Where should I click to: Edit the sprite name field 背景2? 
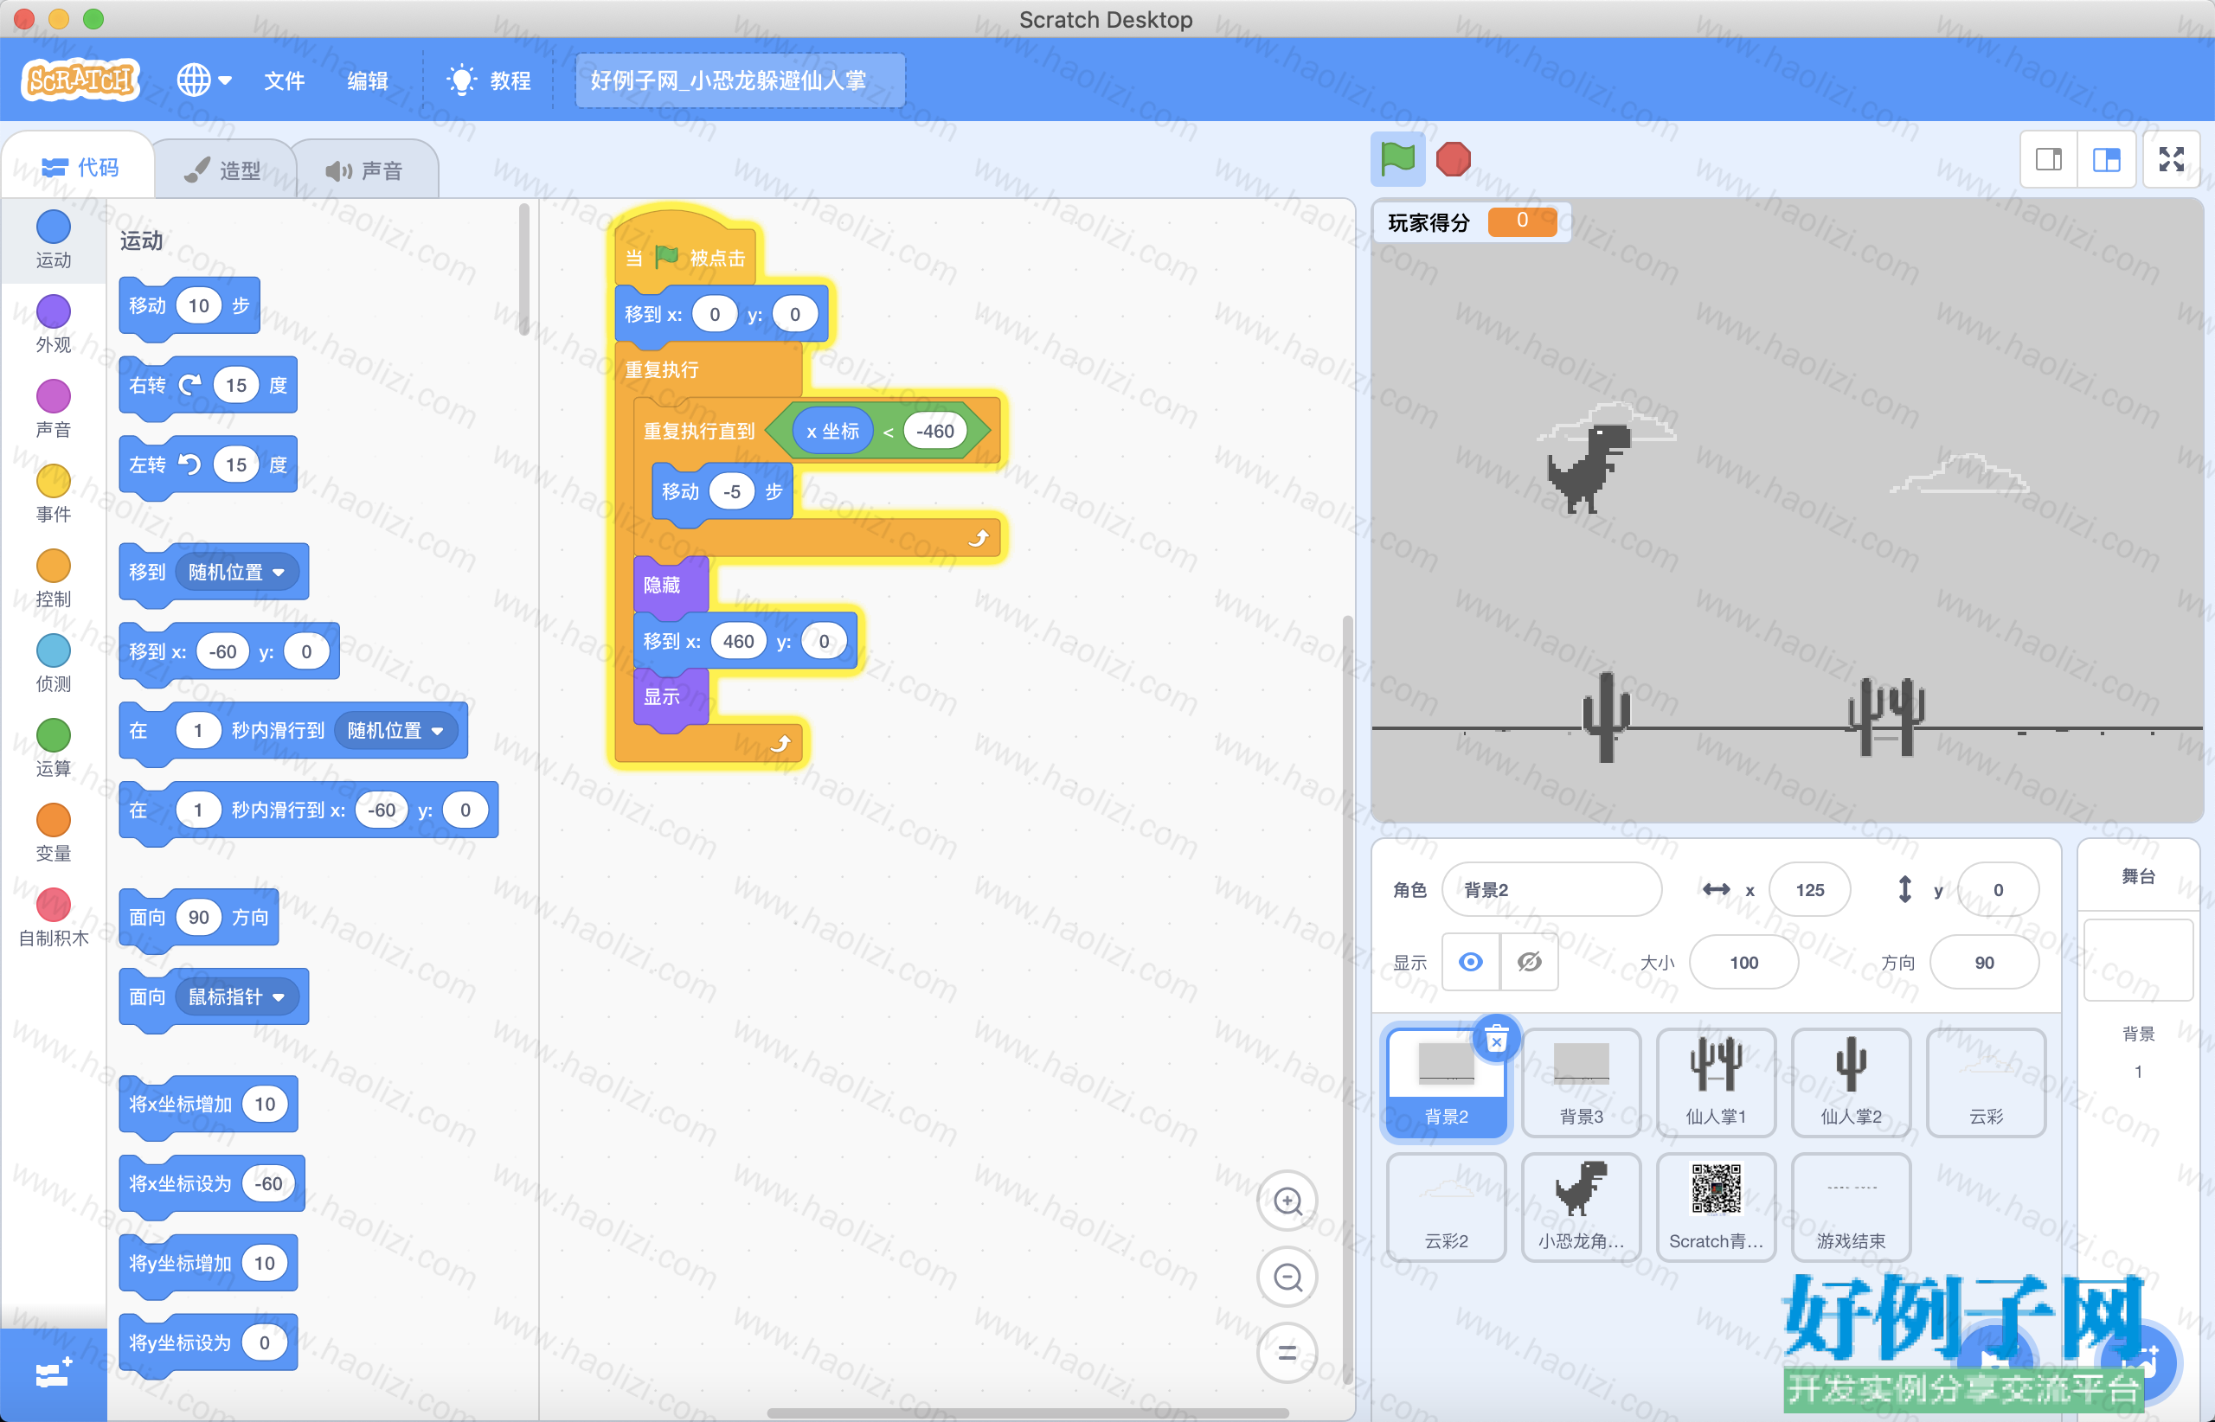coord(1551,889)
